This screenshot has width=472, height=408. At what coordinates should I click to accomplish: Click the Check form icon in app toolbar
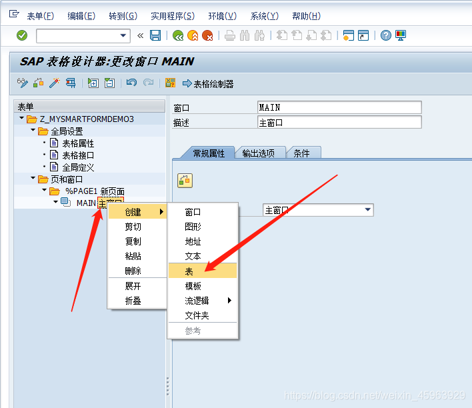pyautogui.click(x=38, y=83)
